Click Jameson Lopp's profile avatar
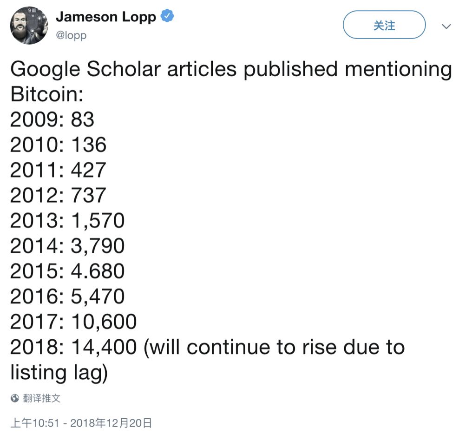 pos(29,26)
